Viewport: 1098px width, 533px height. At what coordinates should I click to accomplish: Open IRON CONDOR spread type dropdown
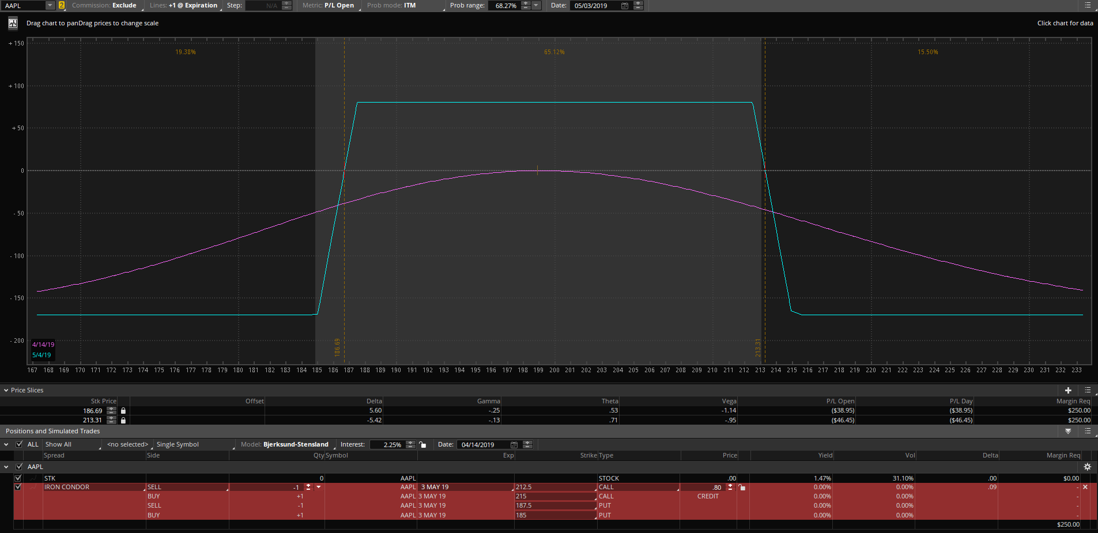pyautogui.click(x=95, y=487)
